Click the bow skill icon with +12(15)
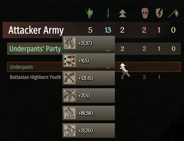 (70, 78)
